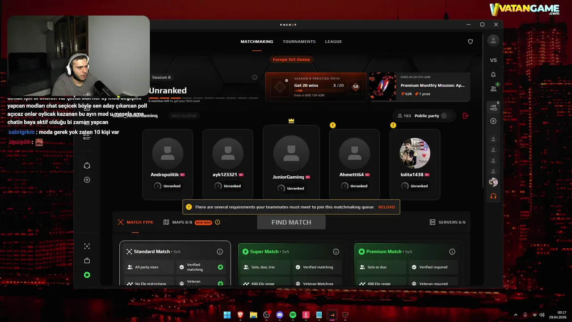The image size is (572, 322).
Task: Select the Super Match card
Action: [291, 264]
